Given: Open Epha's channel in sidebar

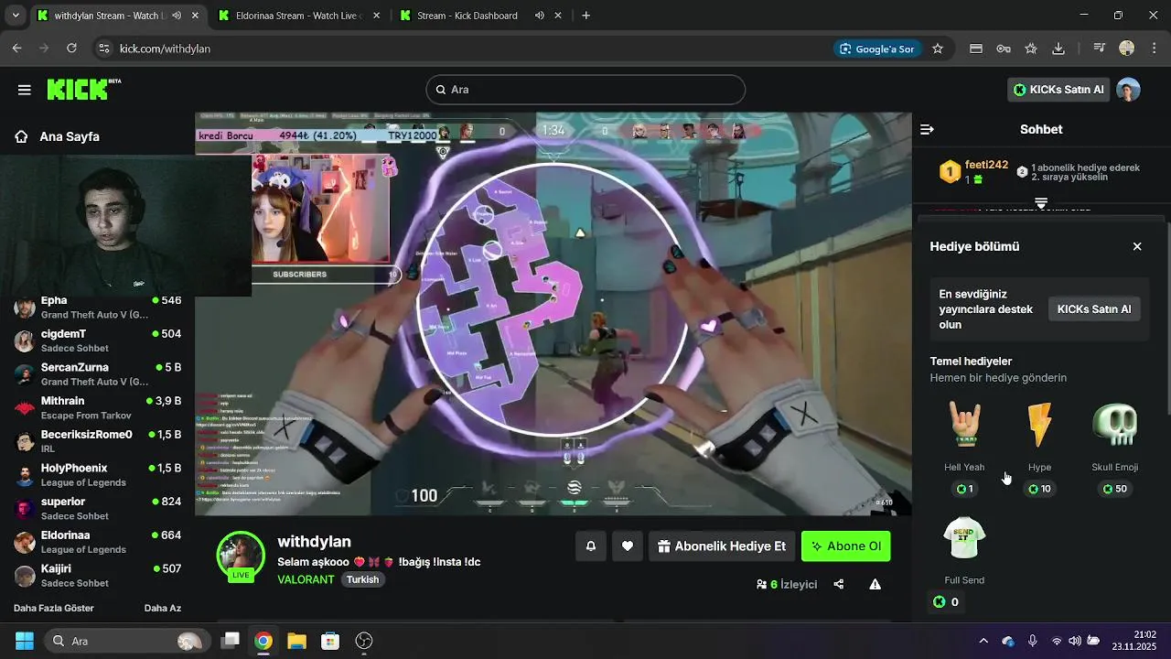Looking at the screenshot, I should coord(97,307).
